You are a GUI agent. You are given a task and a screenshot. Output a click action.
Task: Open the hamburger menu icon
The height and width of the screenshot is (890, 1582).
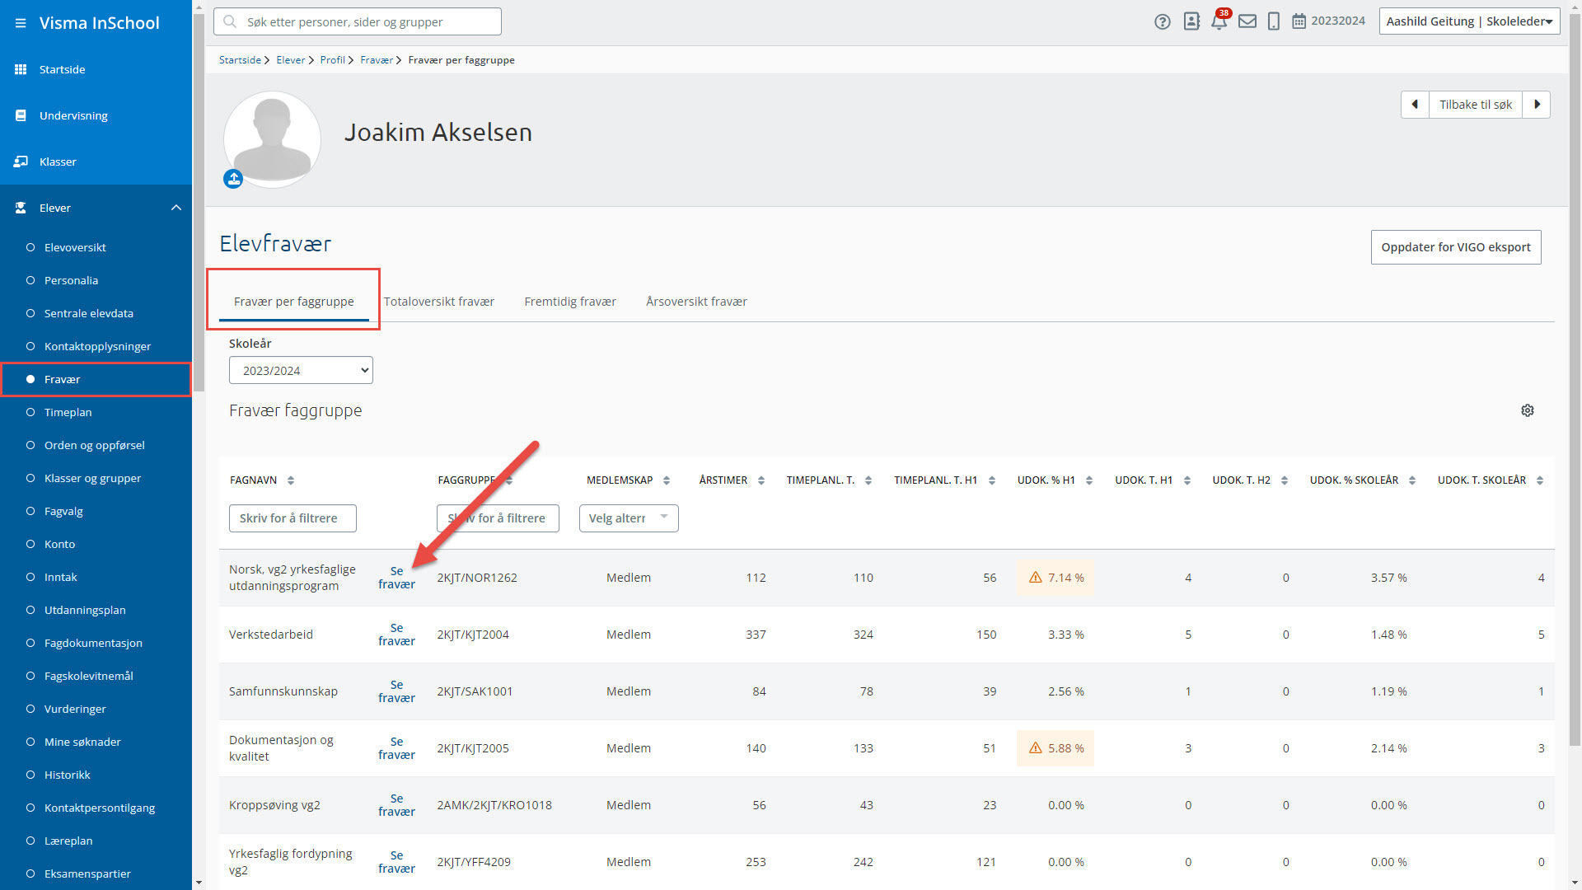pos(21,23)
